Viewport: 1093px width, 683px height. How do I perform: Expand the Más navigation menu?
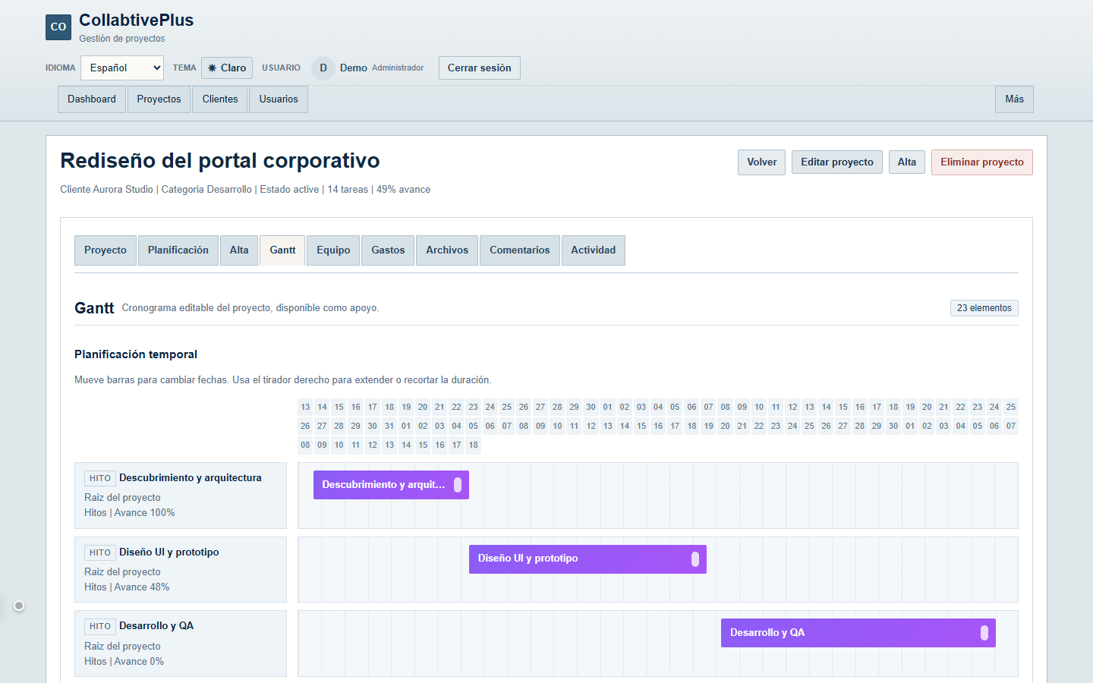click(1014, 99)
